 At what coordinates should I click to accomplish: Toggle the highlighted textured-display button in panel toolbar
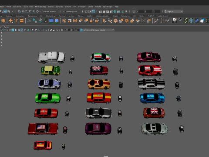coord(22,30)
